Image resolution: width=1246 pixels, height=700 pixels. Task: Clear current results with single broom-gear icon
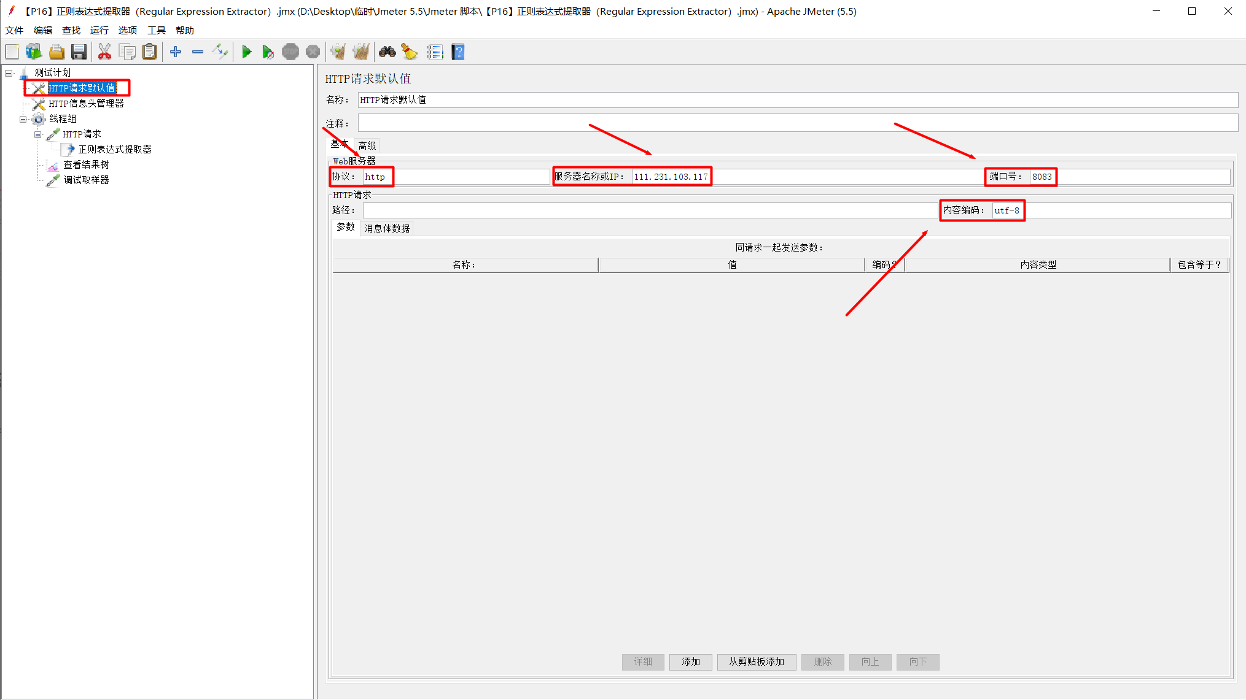click(338, 52)
